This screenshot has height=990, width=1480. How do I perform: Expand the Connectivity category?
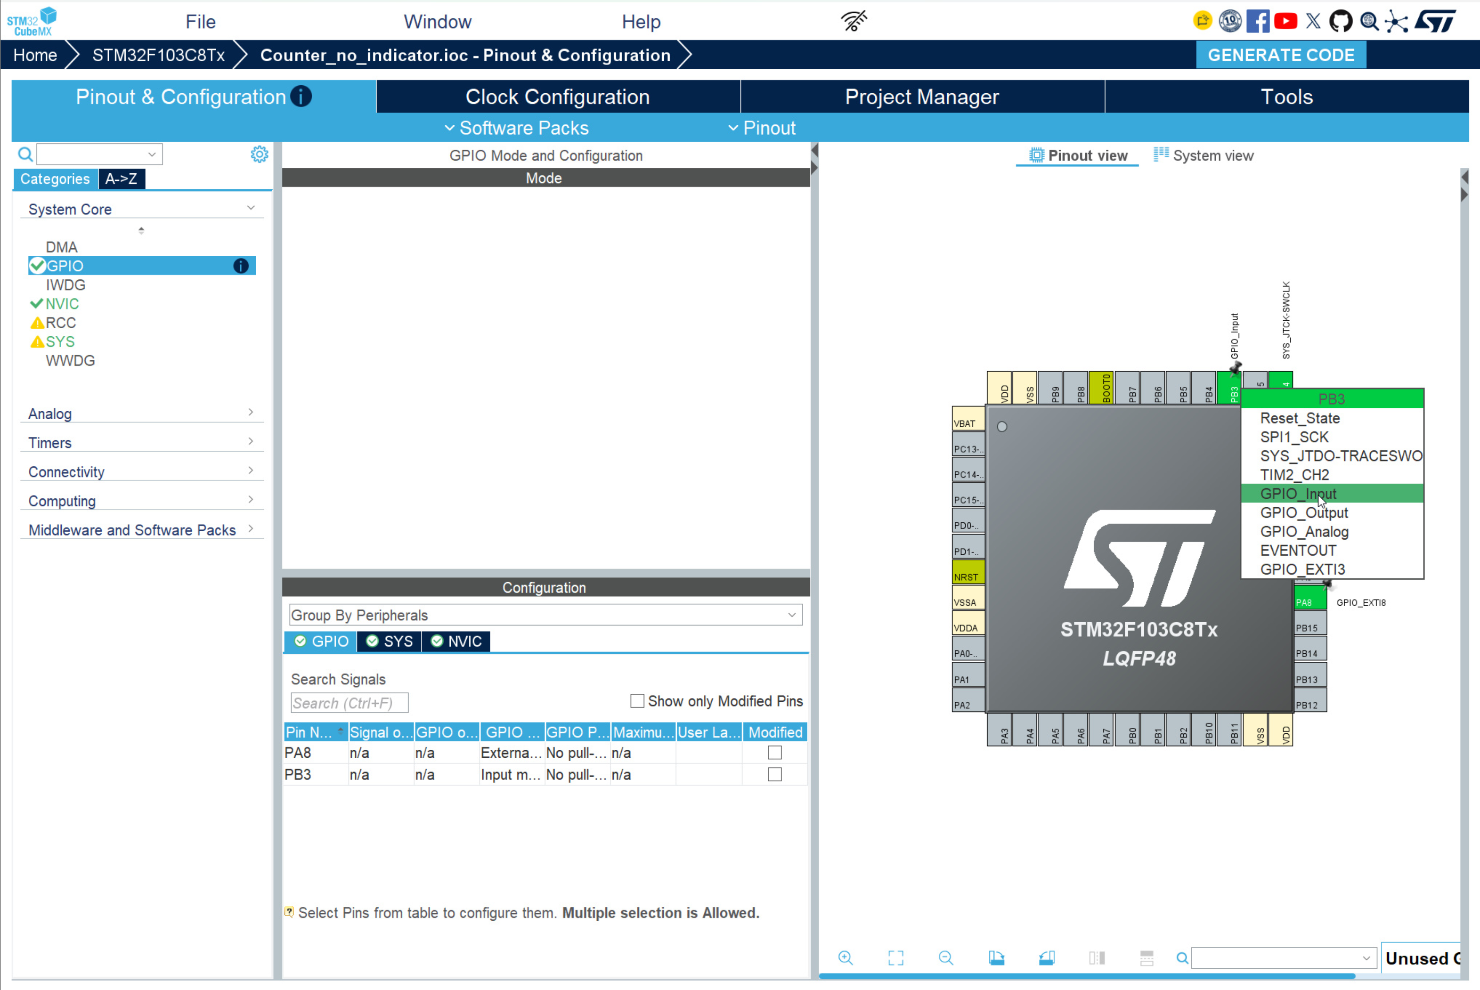(250, 471)
